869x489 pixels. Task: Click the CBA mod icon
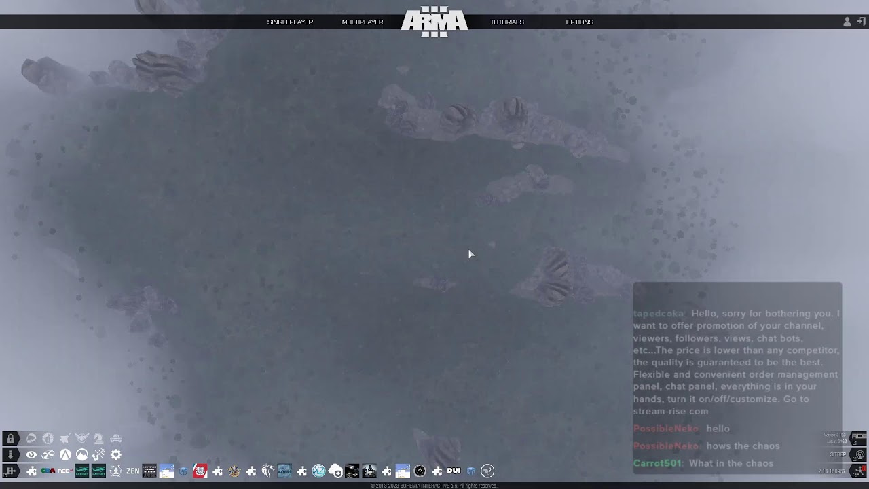click(x=48, y=471)
